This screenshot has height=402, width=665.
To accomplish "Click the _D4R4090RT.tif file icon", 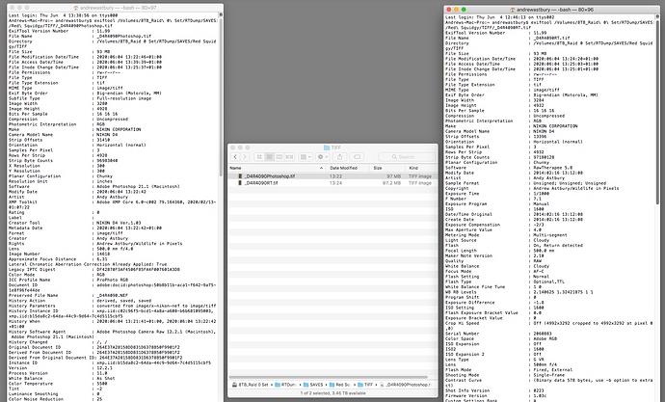I will [240, 183].
